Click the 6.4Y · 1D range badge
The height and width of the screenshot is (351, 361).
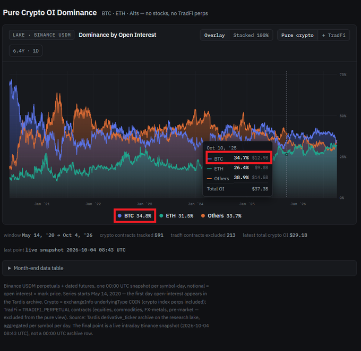click(26, 51)
